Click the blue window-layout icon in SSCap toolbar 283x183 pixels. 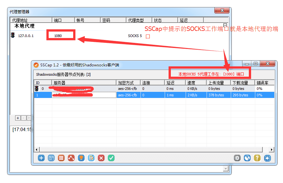pyautogui.click(x=51, y=158)
